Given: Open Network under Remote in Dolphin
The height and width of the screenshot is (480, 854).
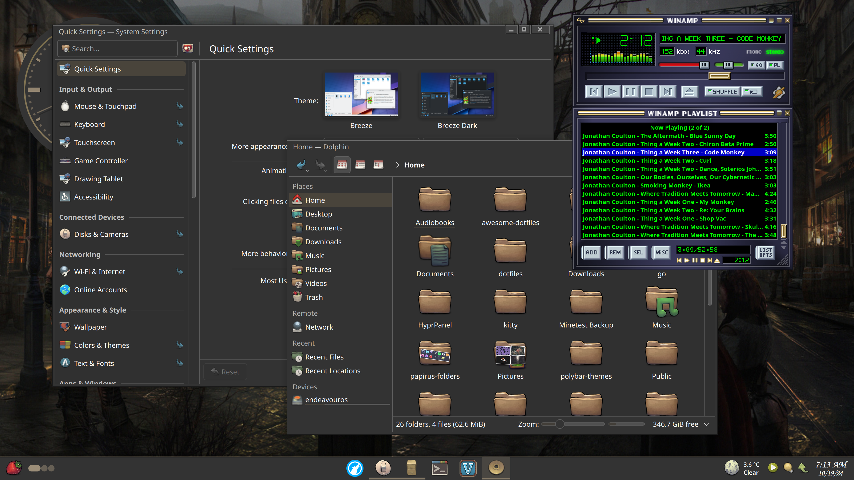Looking at the screenshot, I should (341, 327).
